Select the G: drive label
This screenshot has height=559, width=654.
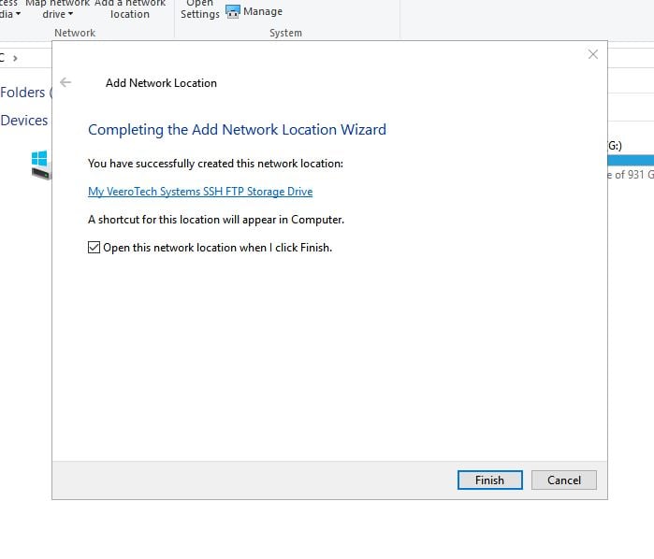(x=615, y=145)
